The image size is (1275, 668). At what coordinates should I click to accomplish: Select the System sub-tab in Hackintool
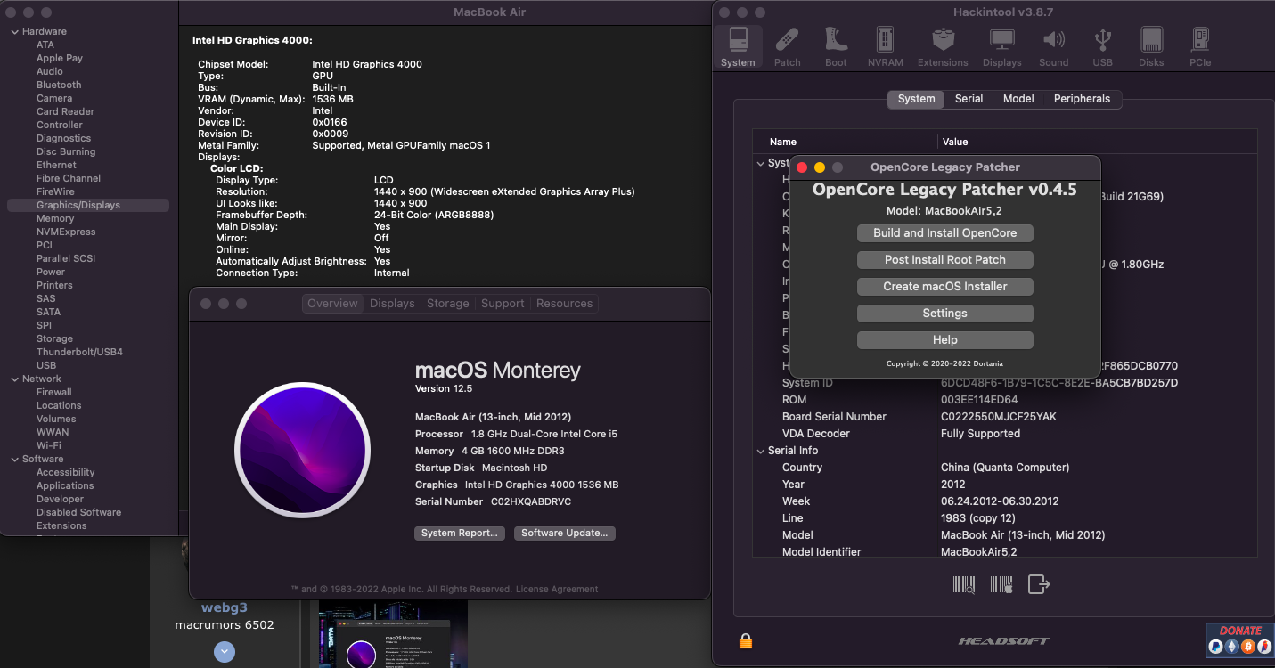pyautogui.click(x=916, y=99)
